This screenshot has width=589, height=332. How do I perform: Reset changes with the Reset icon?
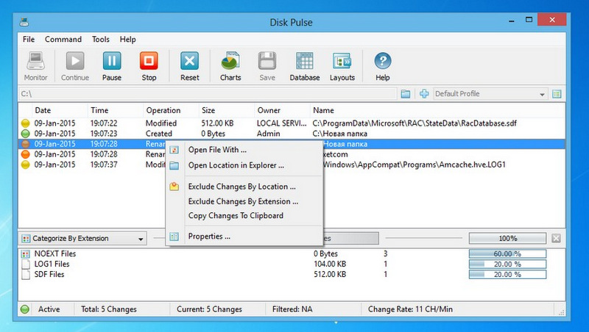point(190,61)
